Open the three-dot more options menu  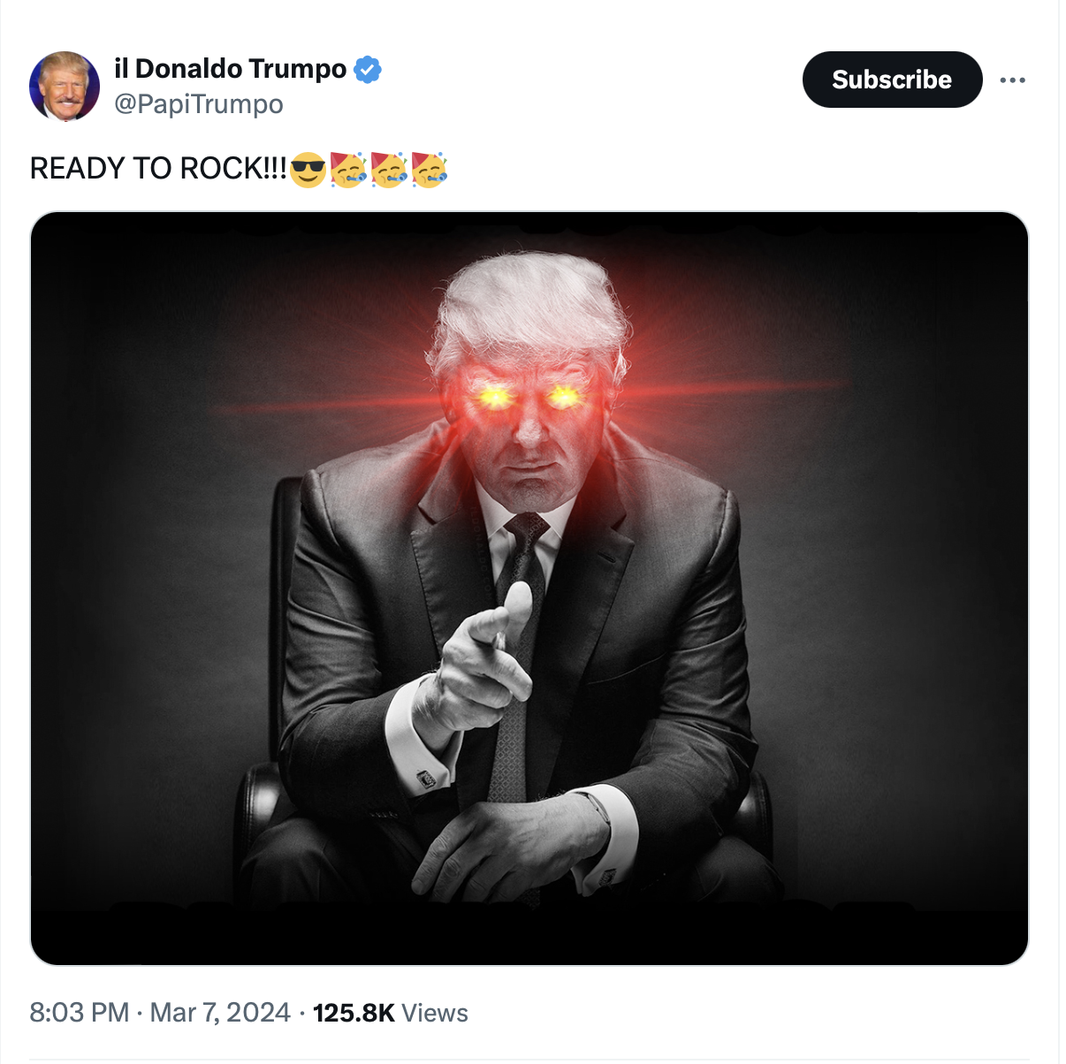(1012, 80)
